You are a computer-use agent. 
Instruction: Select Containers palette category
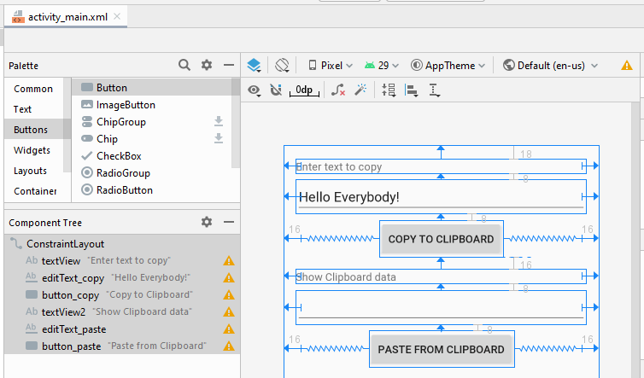(x=35, y=191)
